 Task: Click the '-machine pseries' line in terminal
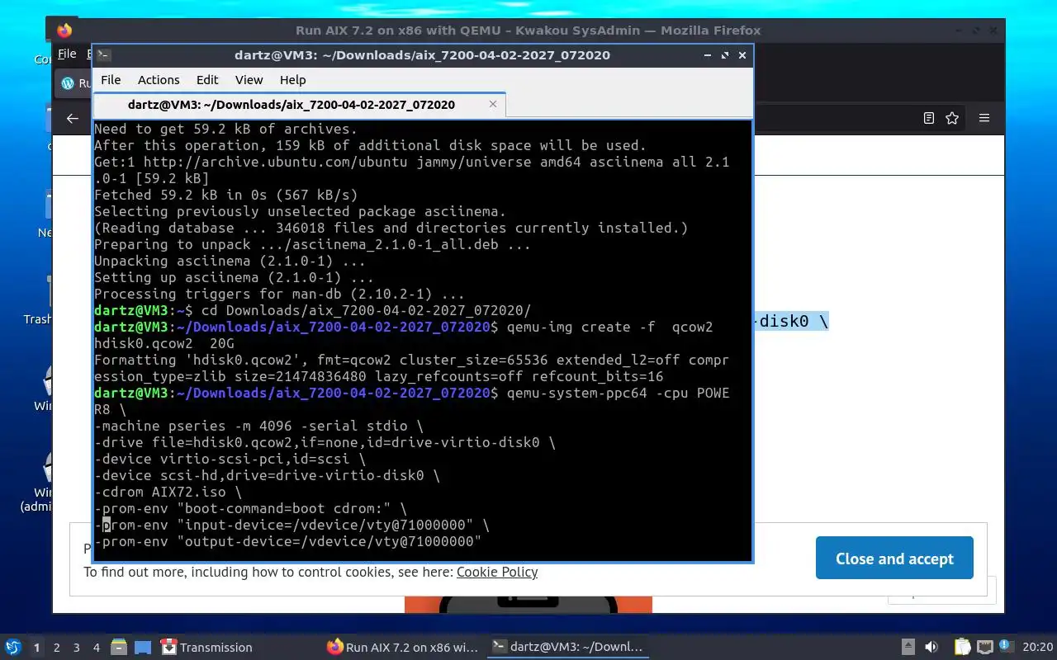[x=258, y=426]
